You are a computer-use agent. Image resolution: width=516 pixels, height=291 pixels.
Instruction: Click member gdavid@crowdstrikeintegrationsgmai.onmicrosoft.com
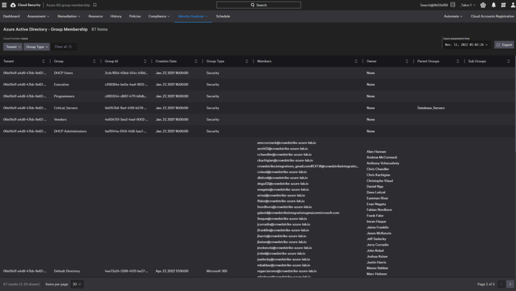coord(298,213)
